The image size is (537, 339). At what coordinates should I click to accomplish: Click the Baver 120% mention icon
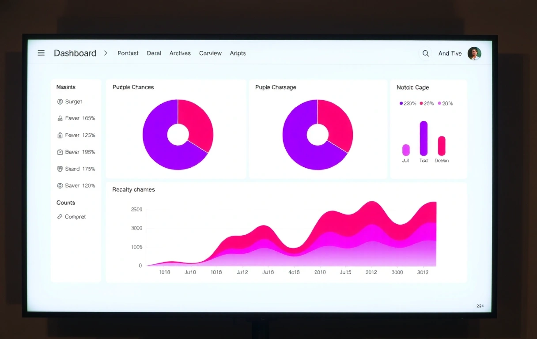[x=61, y=185]
